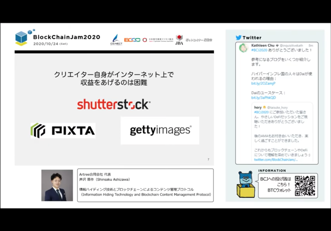The height and width of the screenshot is (231, 331).
Task: Click the INFORMATION heading
Action: 272,171
